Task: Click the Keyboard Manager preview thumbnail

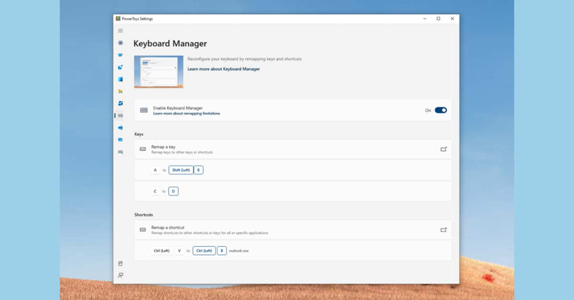Action: (159, 72)
